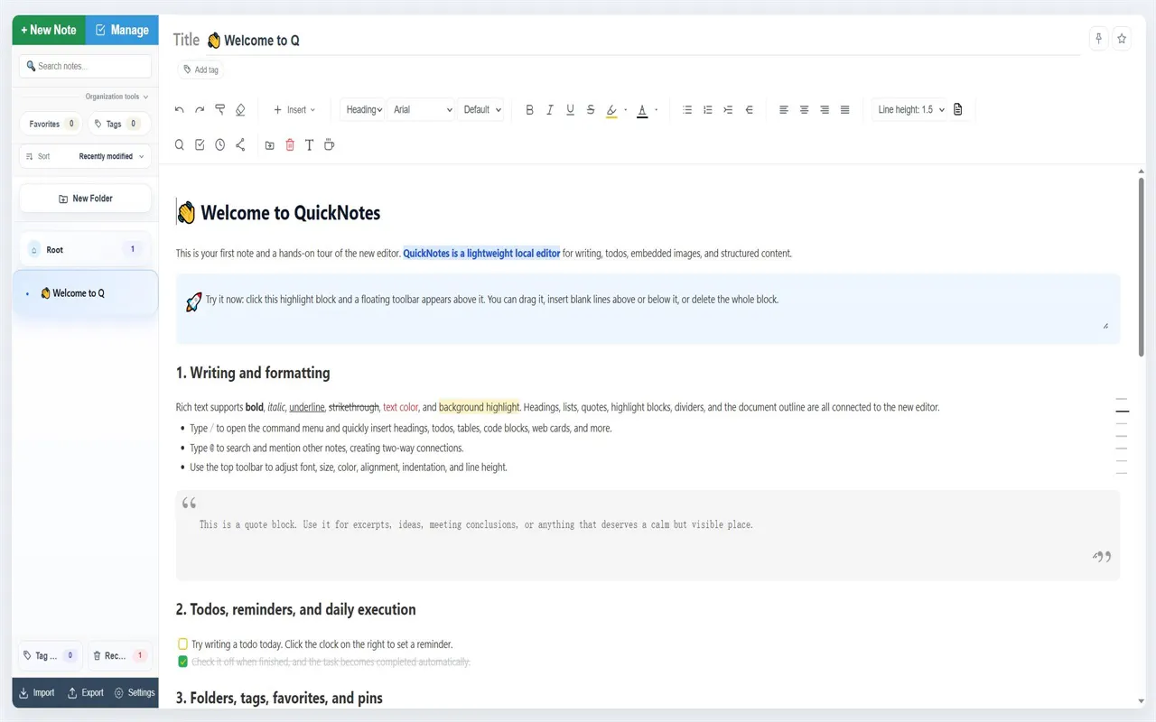Create a New Folder
Screen dimensions: 1156x722
pos(85,199)
